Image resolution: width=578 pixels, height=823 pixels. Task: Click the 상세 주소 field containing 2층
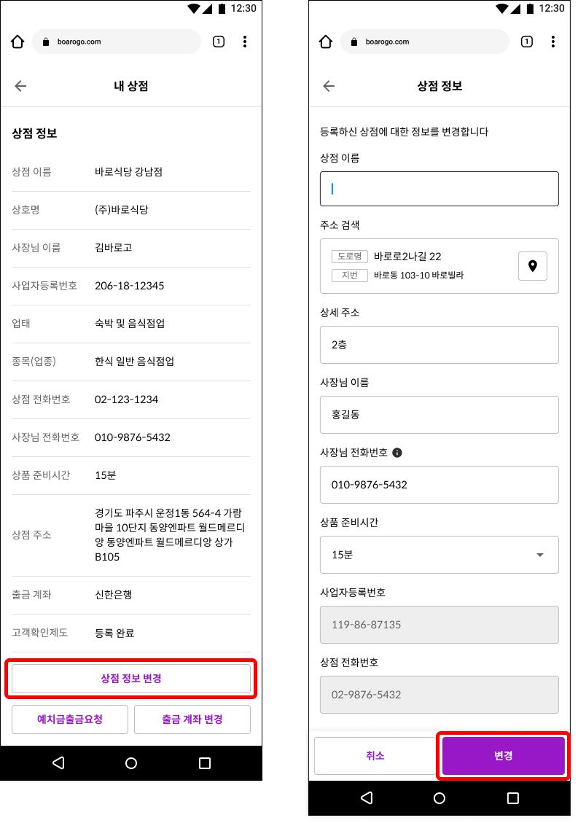coord(440,345)
